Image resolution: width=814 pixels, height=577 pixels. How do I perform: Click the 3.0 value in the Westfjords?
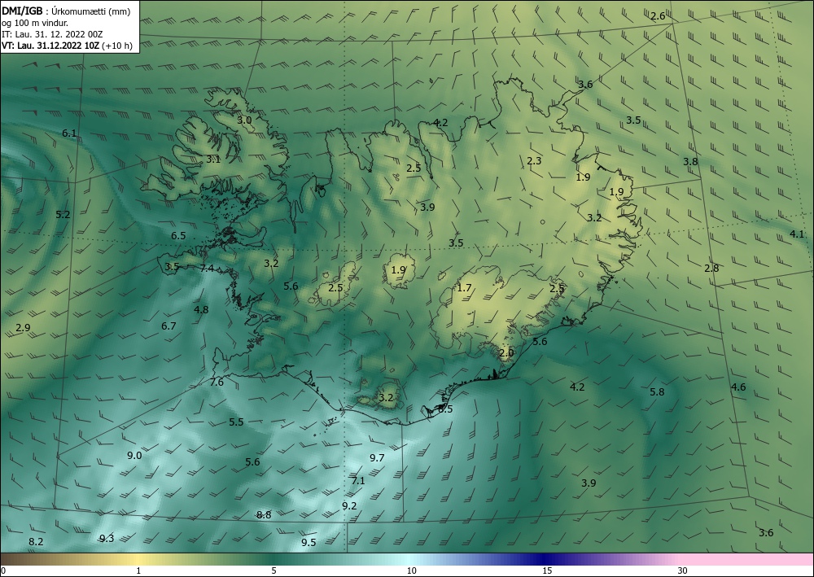[x=244, y=120]
